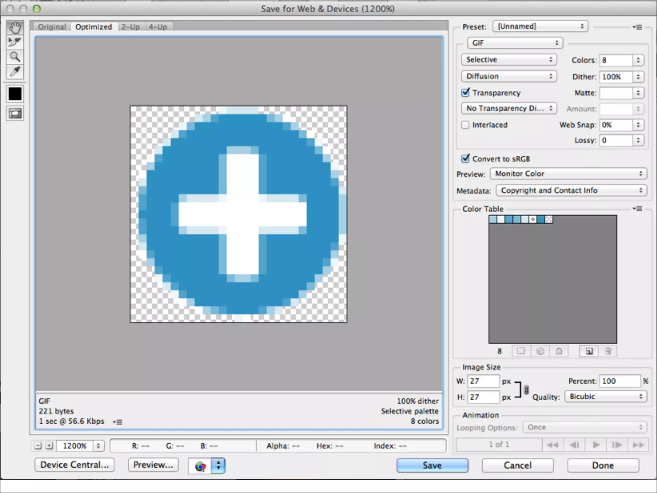Click the new color icon in Color Table
This screenshot has width=657, height=493.
point(589,351)
